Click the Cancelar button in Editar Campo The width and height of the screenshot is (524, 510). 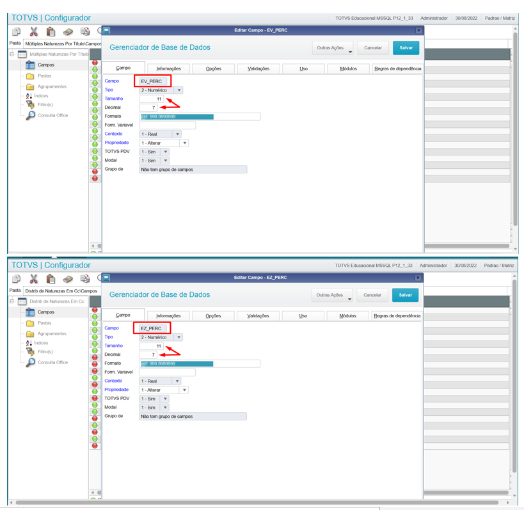point(372,47)
